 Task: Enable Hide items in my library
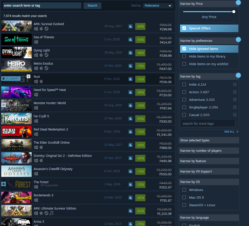[x=184, y=56]
